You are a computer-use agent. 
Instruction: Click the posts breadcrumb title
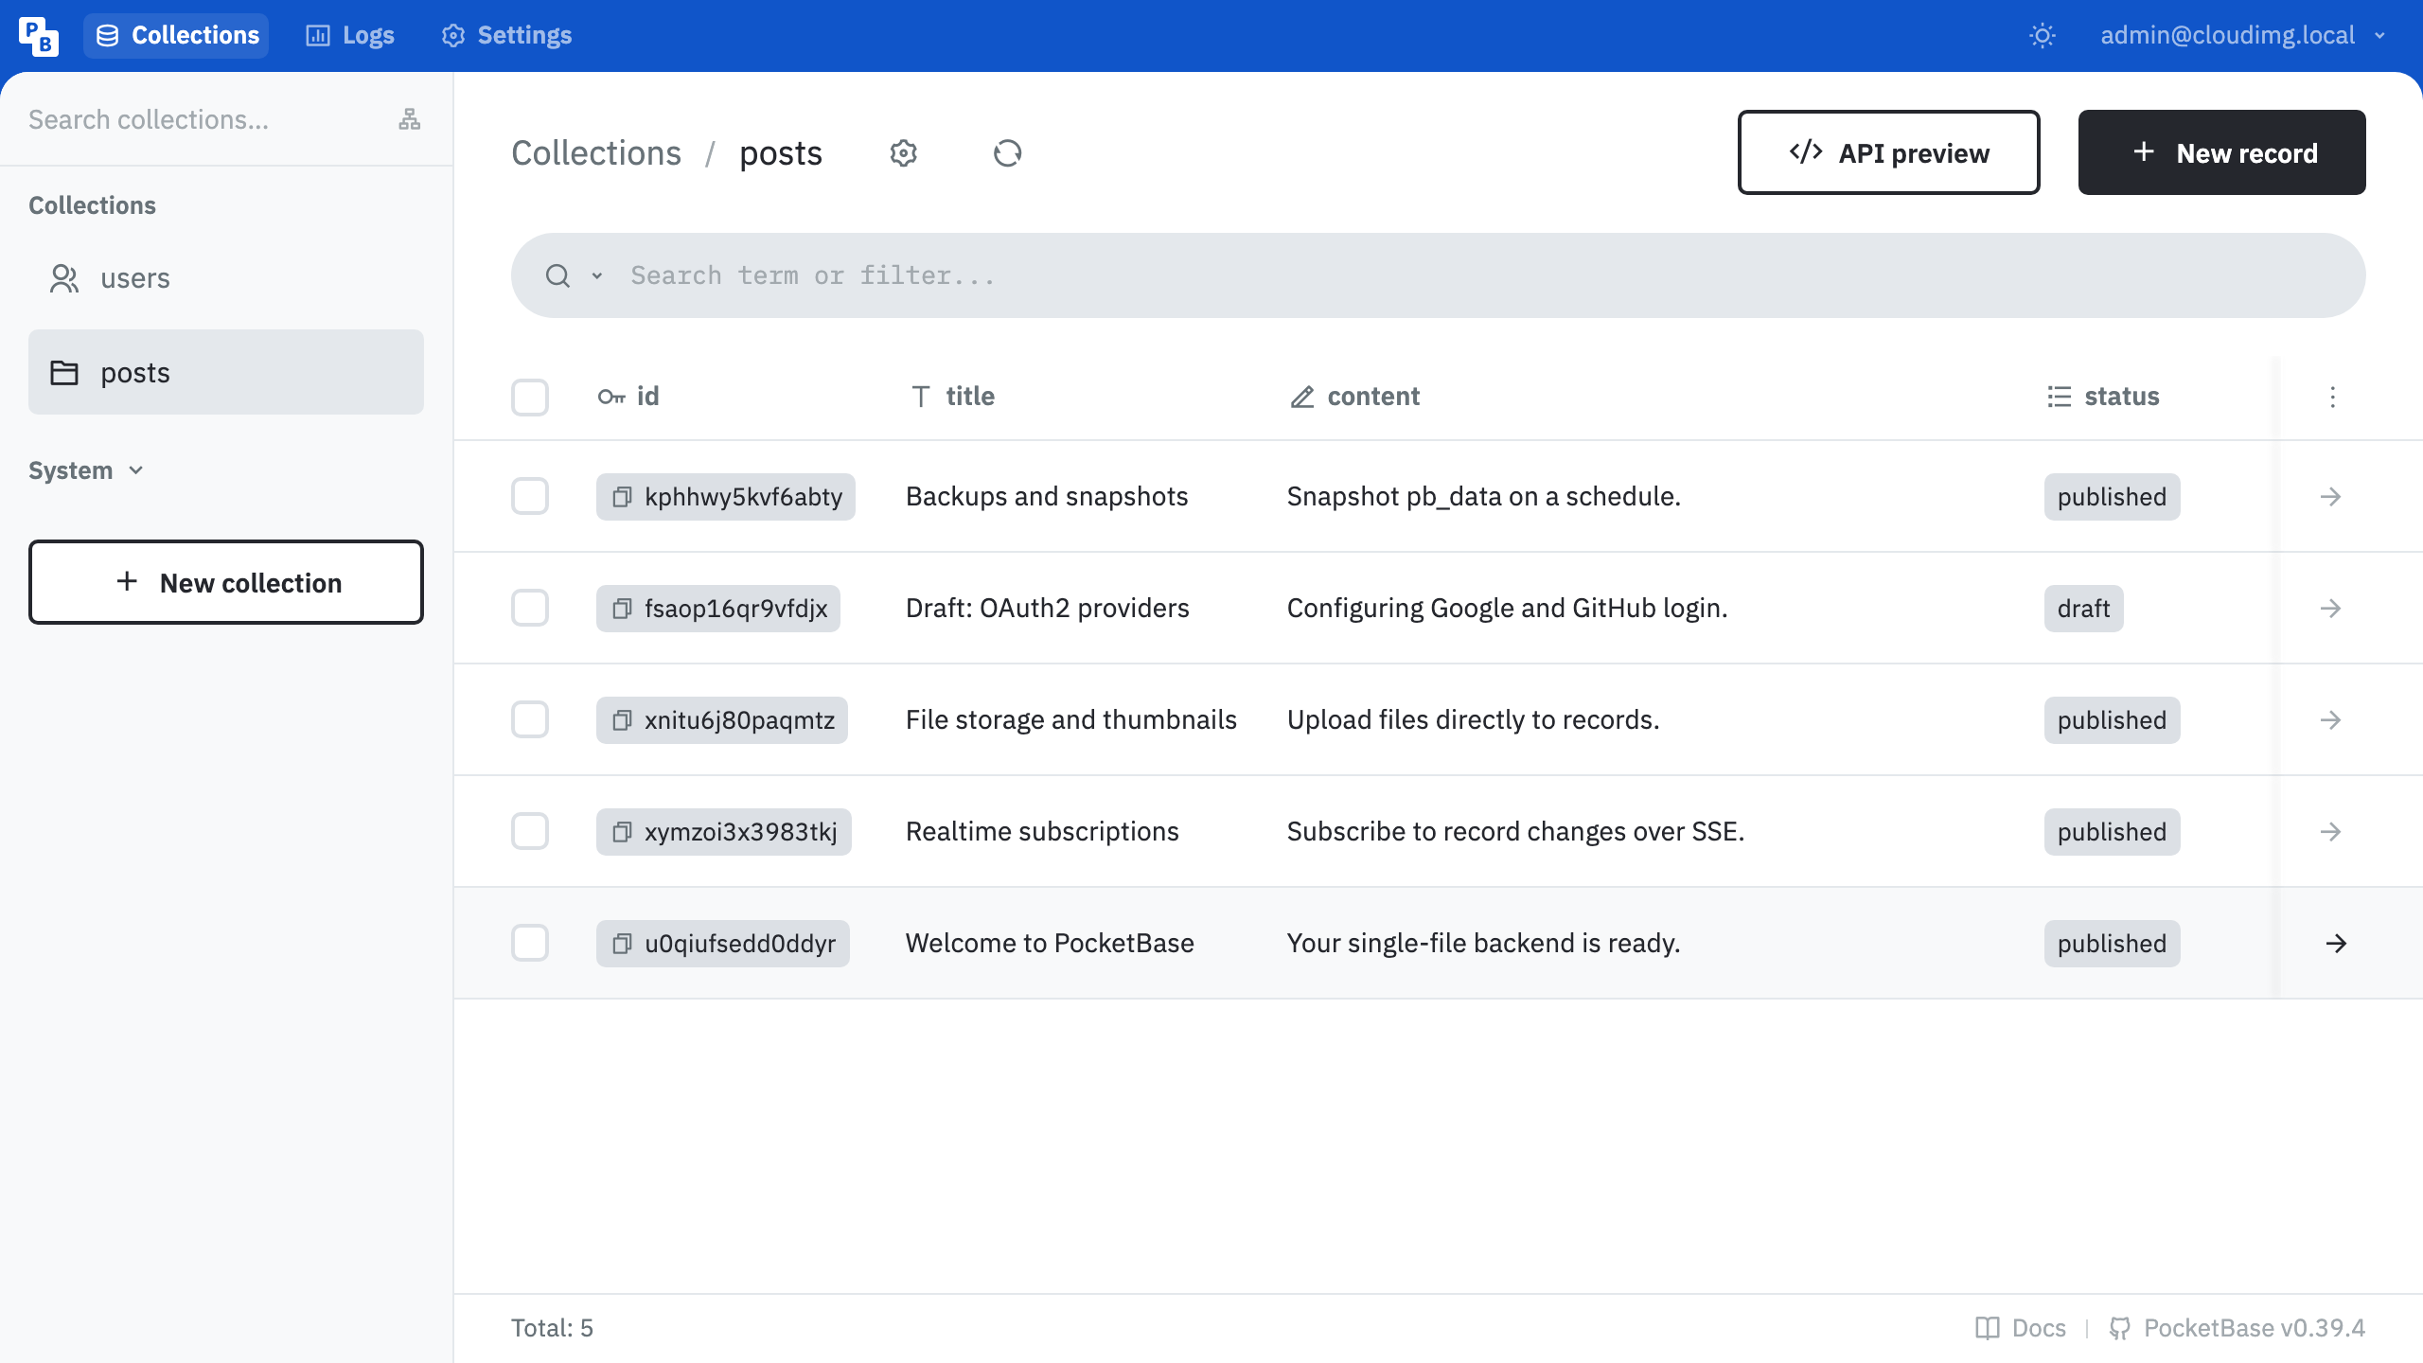coord(781,153)
